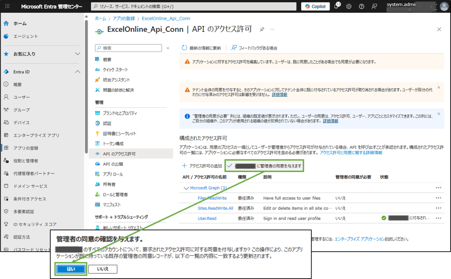
Task: Open the app launcher waffle icon
Action: [x=8, y=6]
